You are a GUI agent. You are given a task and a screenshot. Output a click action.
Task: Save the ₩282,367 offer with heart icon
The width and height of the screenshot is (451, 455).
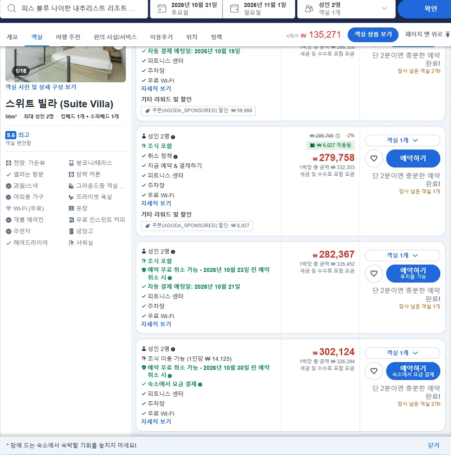[374, 273]
